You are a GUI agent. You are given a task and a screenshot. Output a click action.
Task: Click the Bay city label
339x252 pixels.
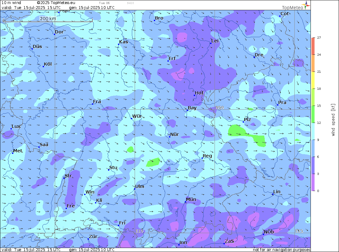192,108
